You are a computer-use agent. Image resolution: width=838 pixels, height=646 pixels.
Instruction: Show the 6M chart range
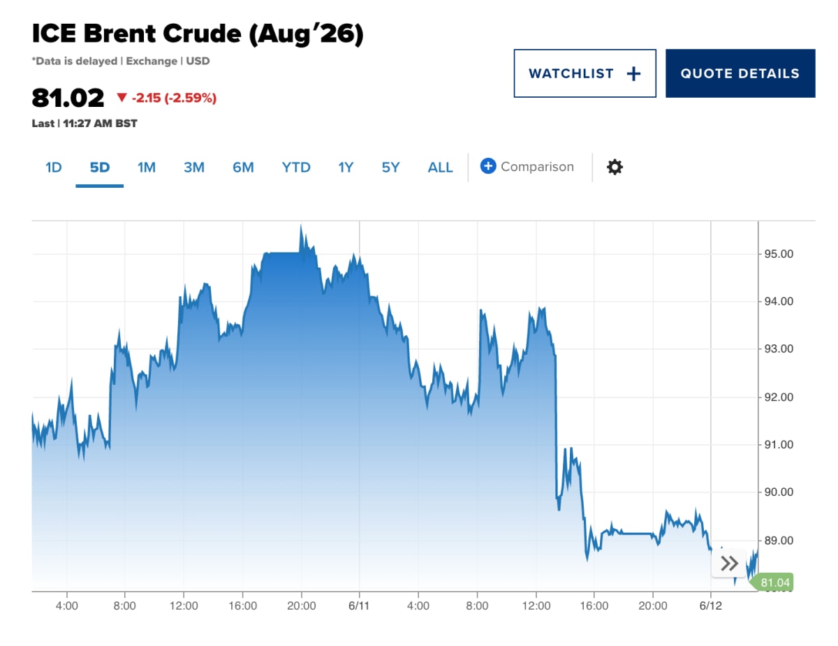pos(243,168)
